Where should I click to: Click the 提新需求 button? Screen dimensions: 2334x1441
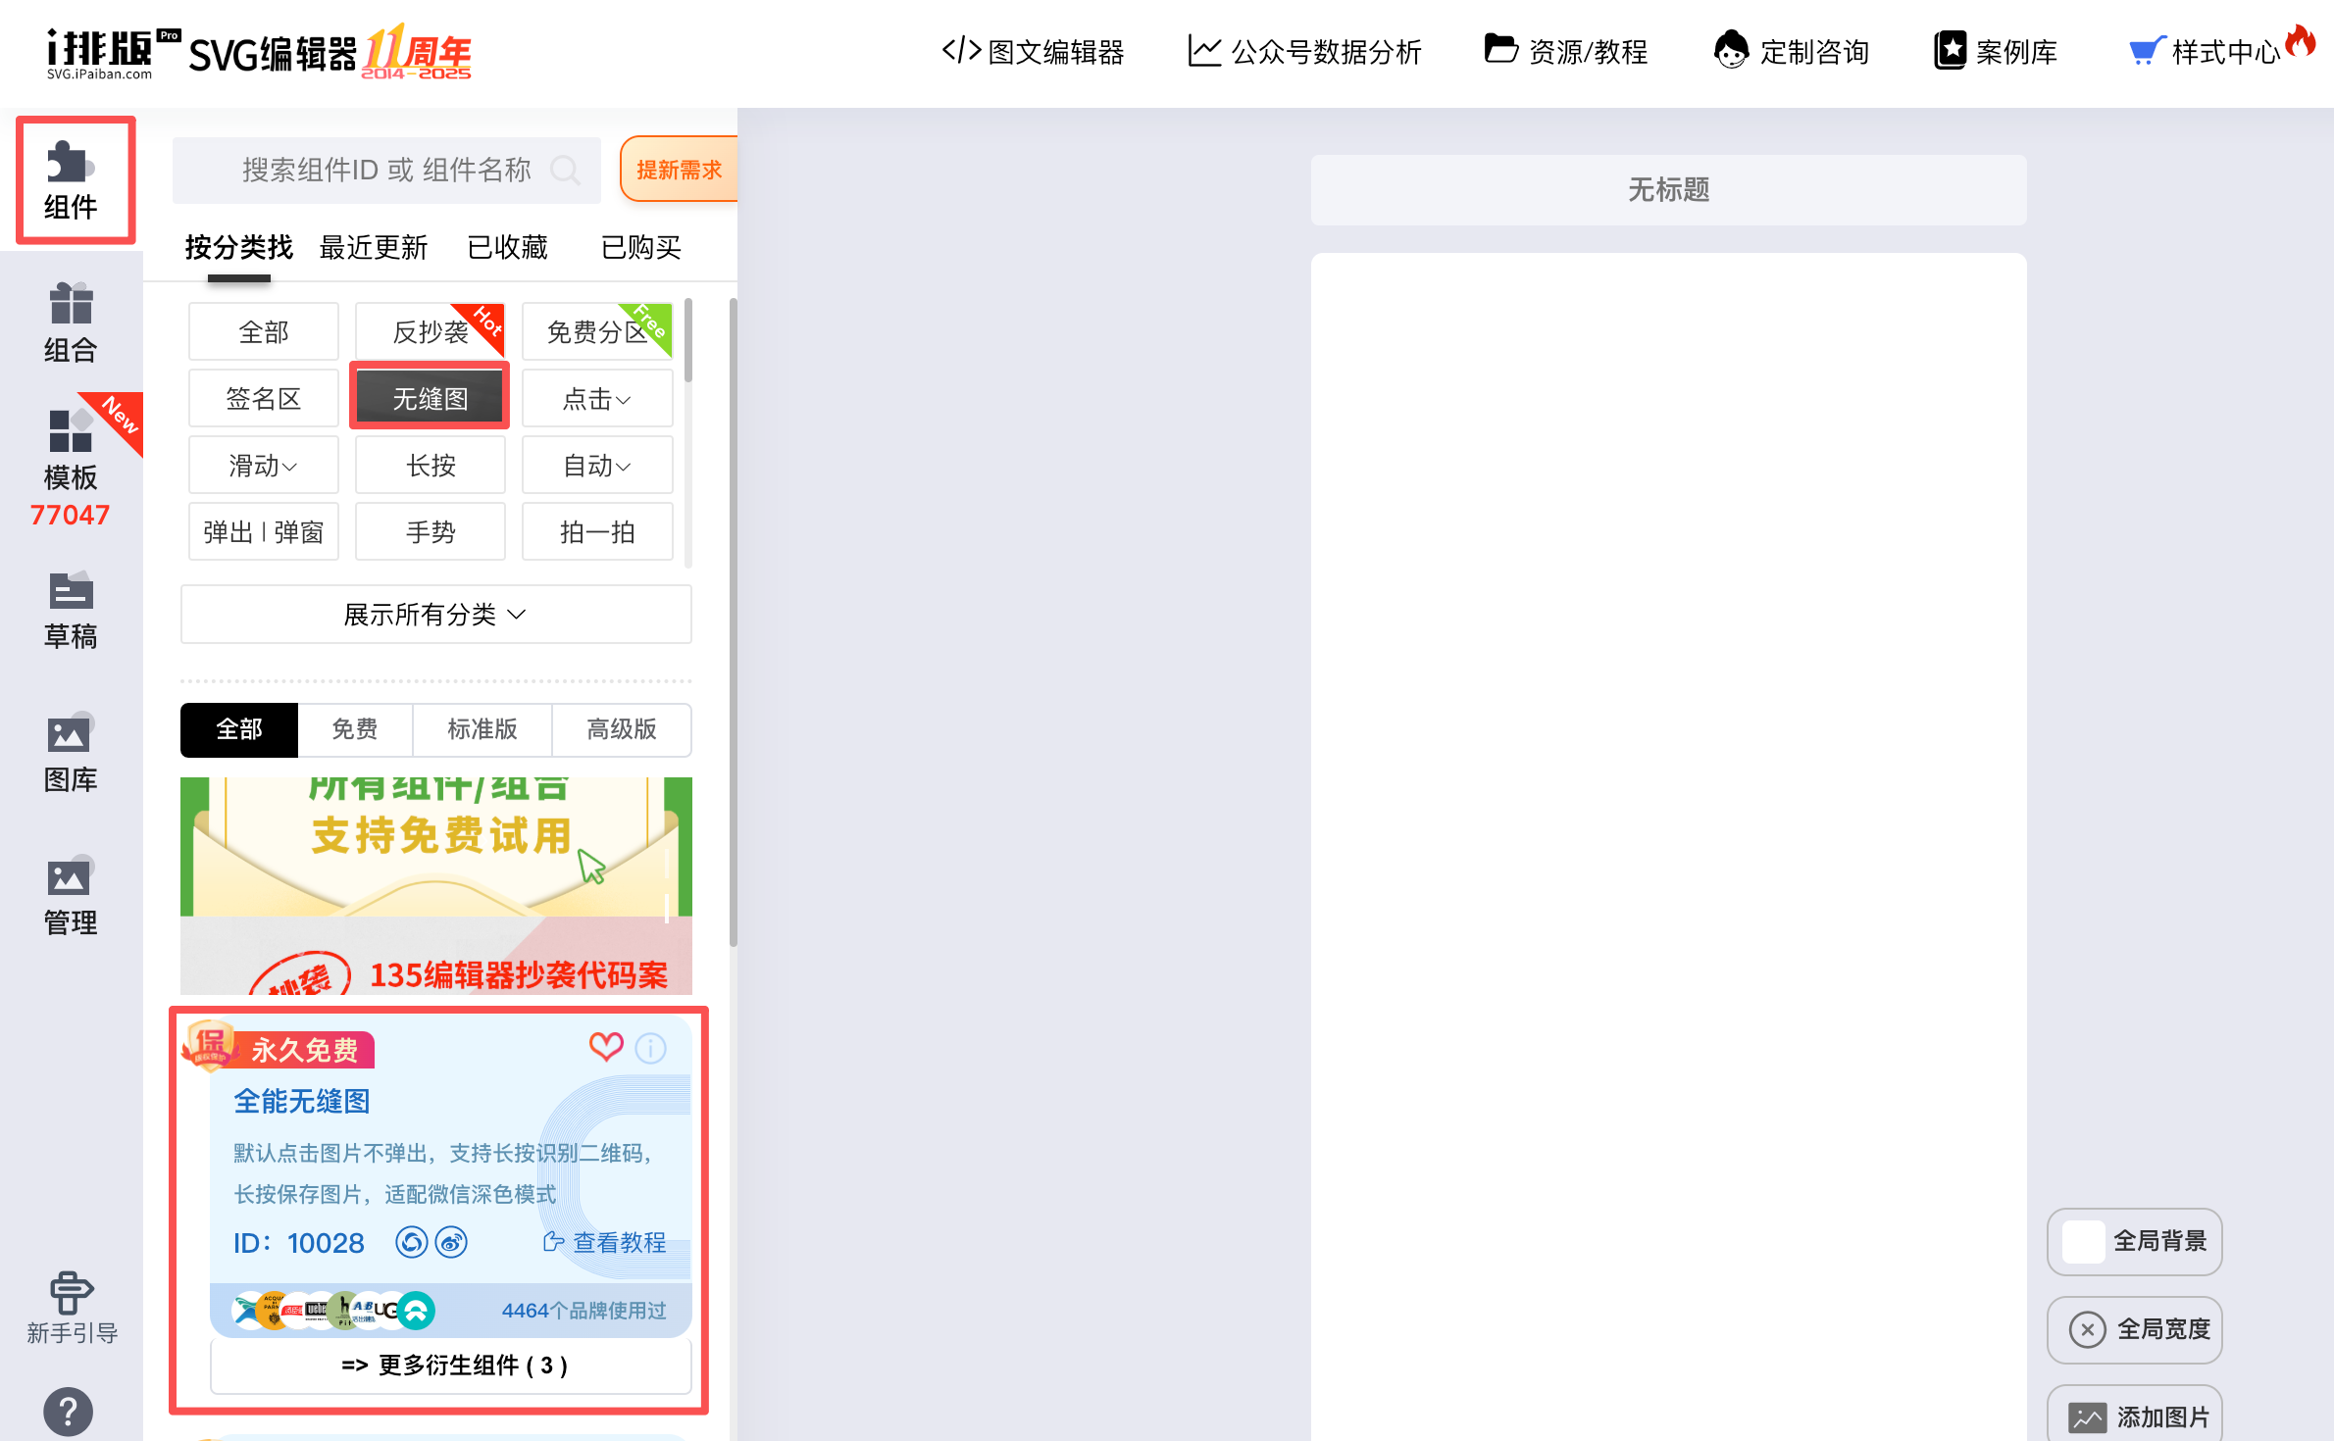point(679,170)
